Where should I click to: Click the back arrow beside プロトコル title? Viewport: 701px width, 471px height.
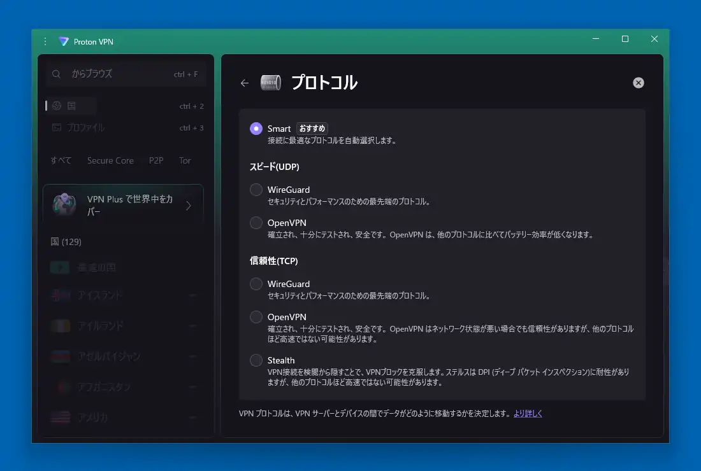(245, 83)
